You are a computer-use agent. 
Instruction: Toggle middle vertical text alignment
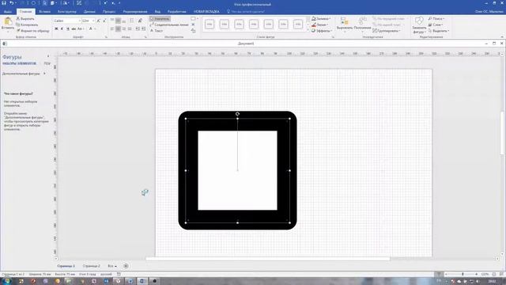(x=118, y=21)
